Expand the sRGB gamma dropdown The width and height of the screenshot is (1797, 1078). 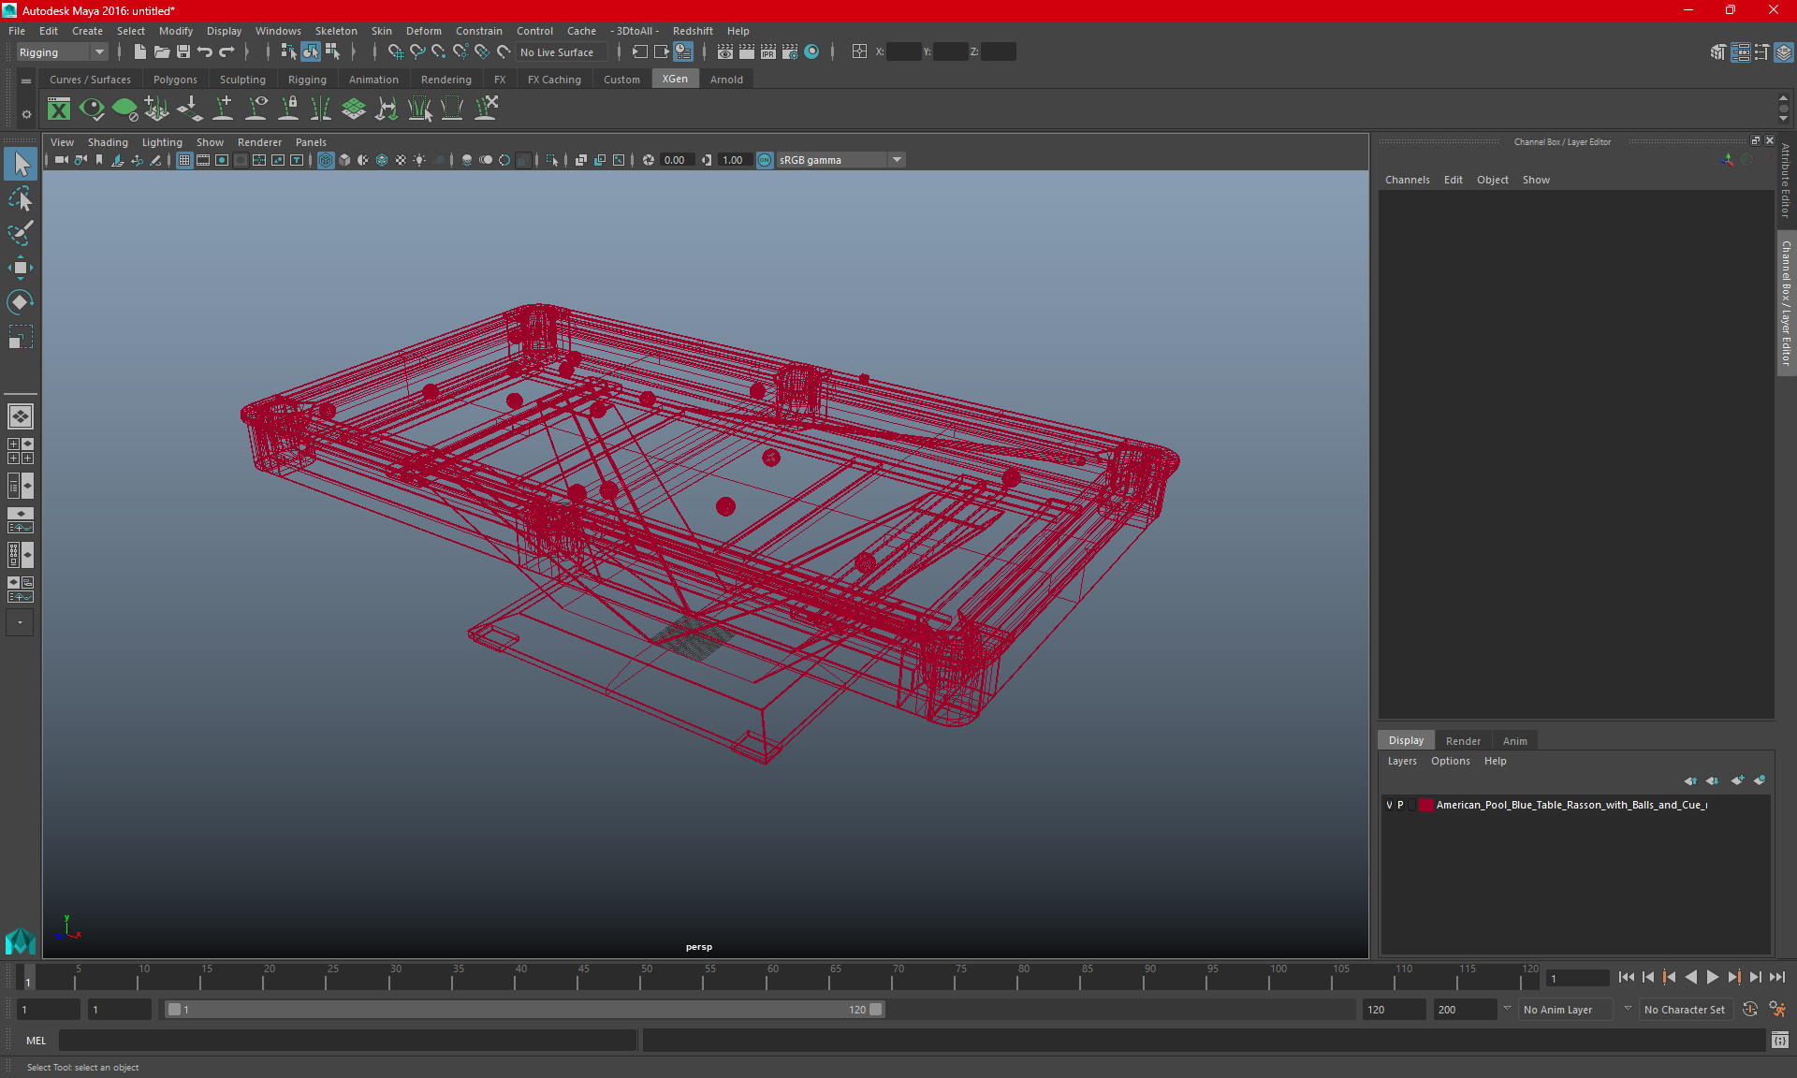tap(897, 160)
